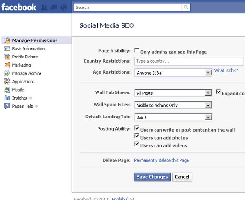Click the Applications icon in sidebar
This screenshot has height=200, width=245.
pos(7,82)
